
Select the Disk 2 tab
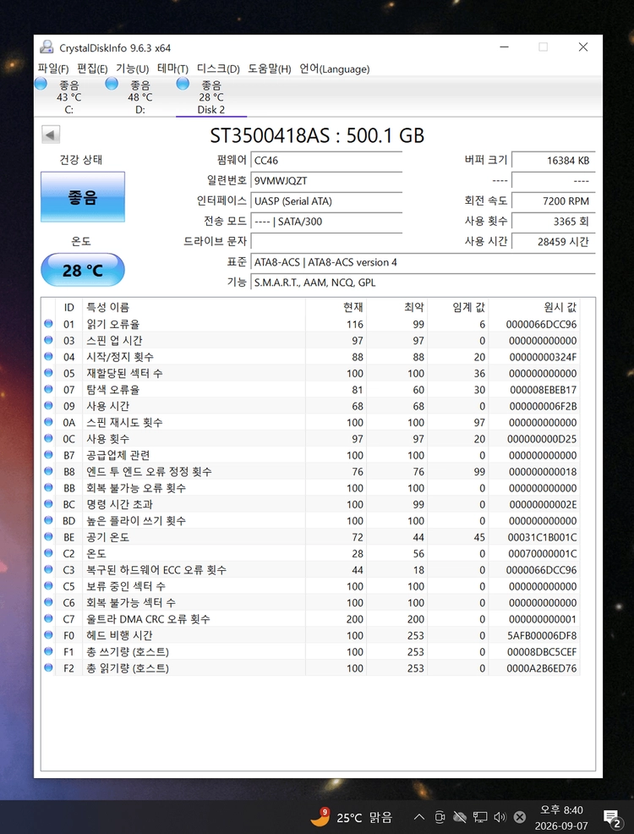click(211, 96)
